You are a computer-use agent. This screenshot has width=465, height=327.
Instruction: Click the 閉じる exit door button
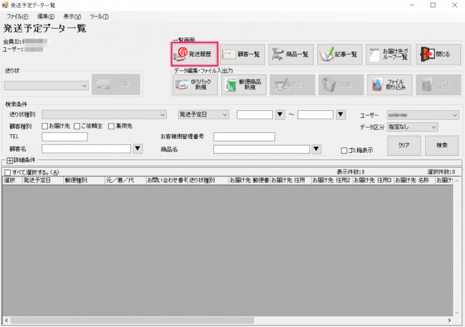click(438, 54)
